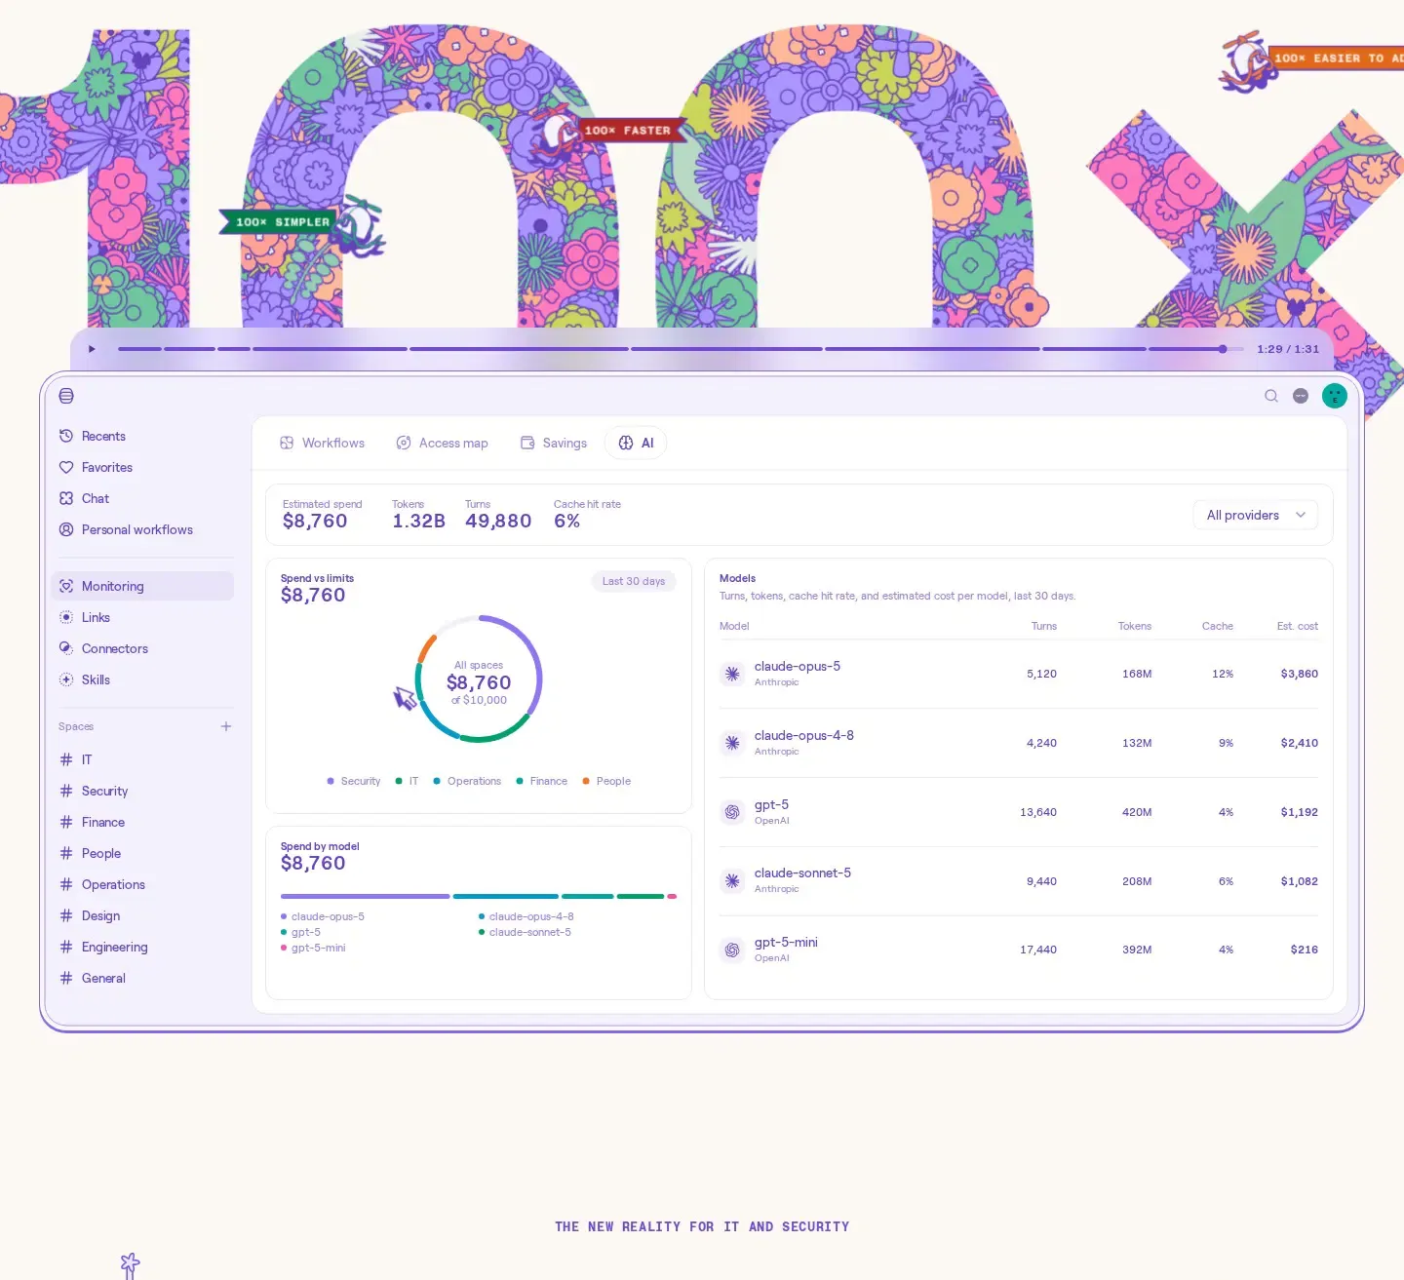The width and height of the screenshot is (1404, 1280).
Task: Click the Favorites heart icon
Action: (66, 467)
